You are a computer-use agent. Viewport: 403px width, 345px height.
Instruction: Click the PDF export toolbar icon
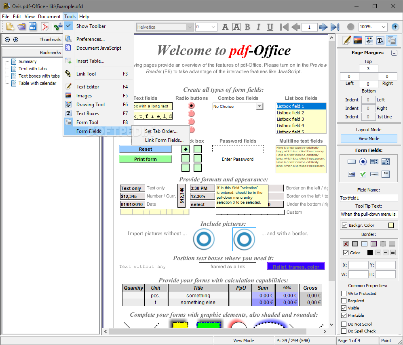(45, 27)
